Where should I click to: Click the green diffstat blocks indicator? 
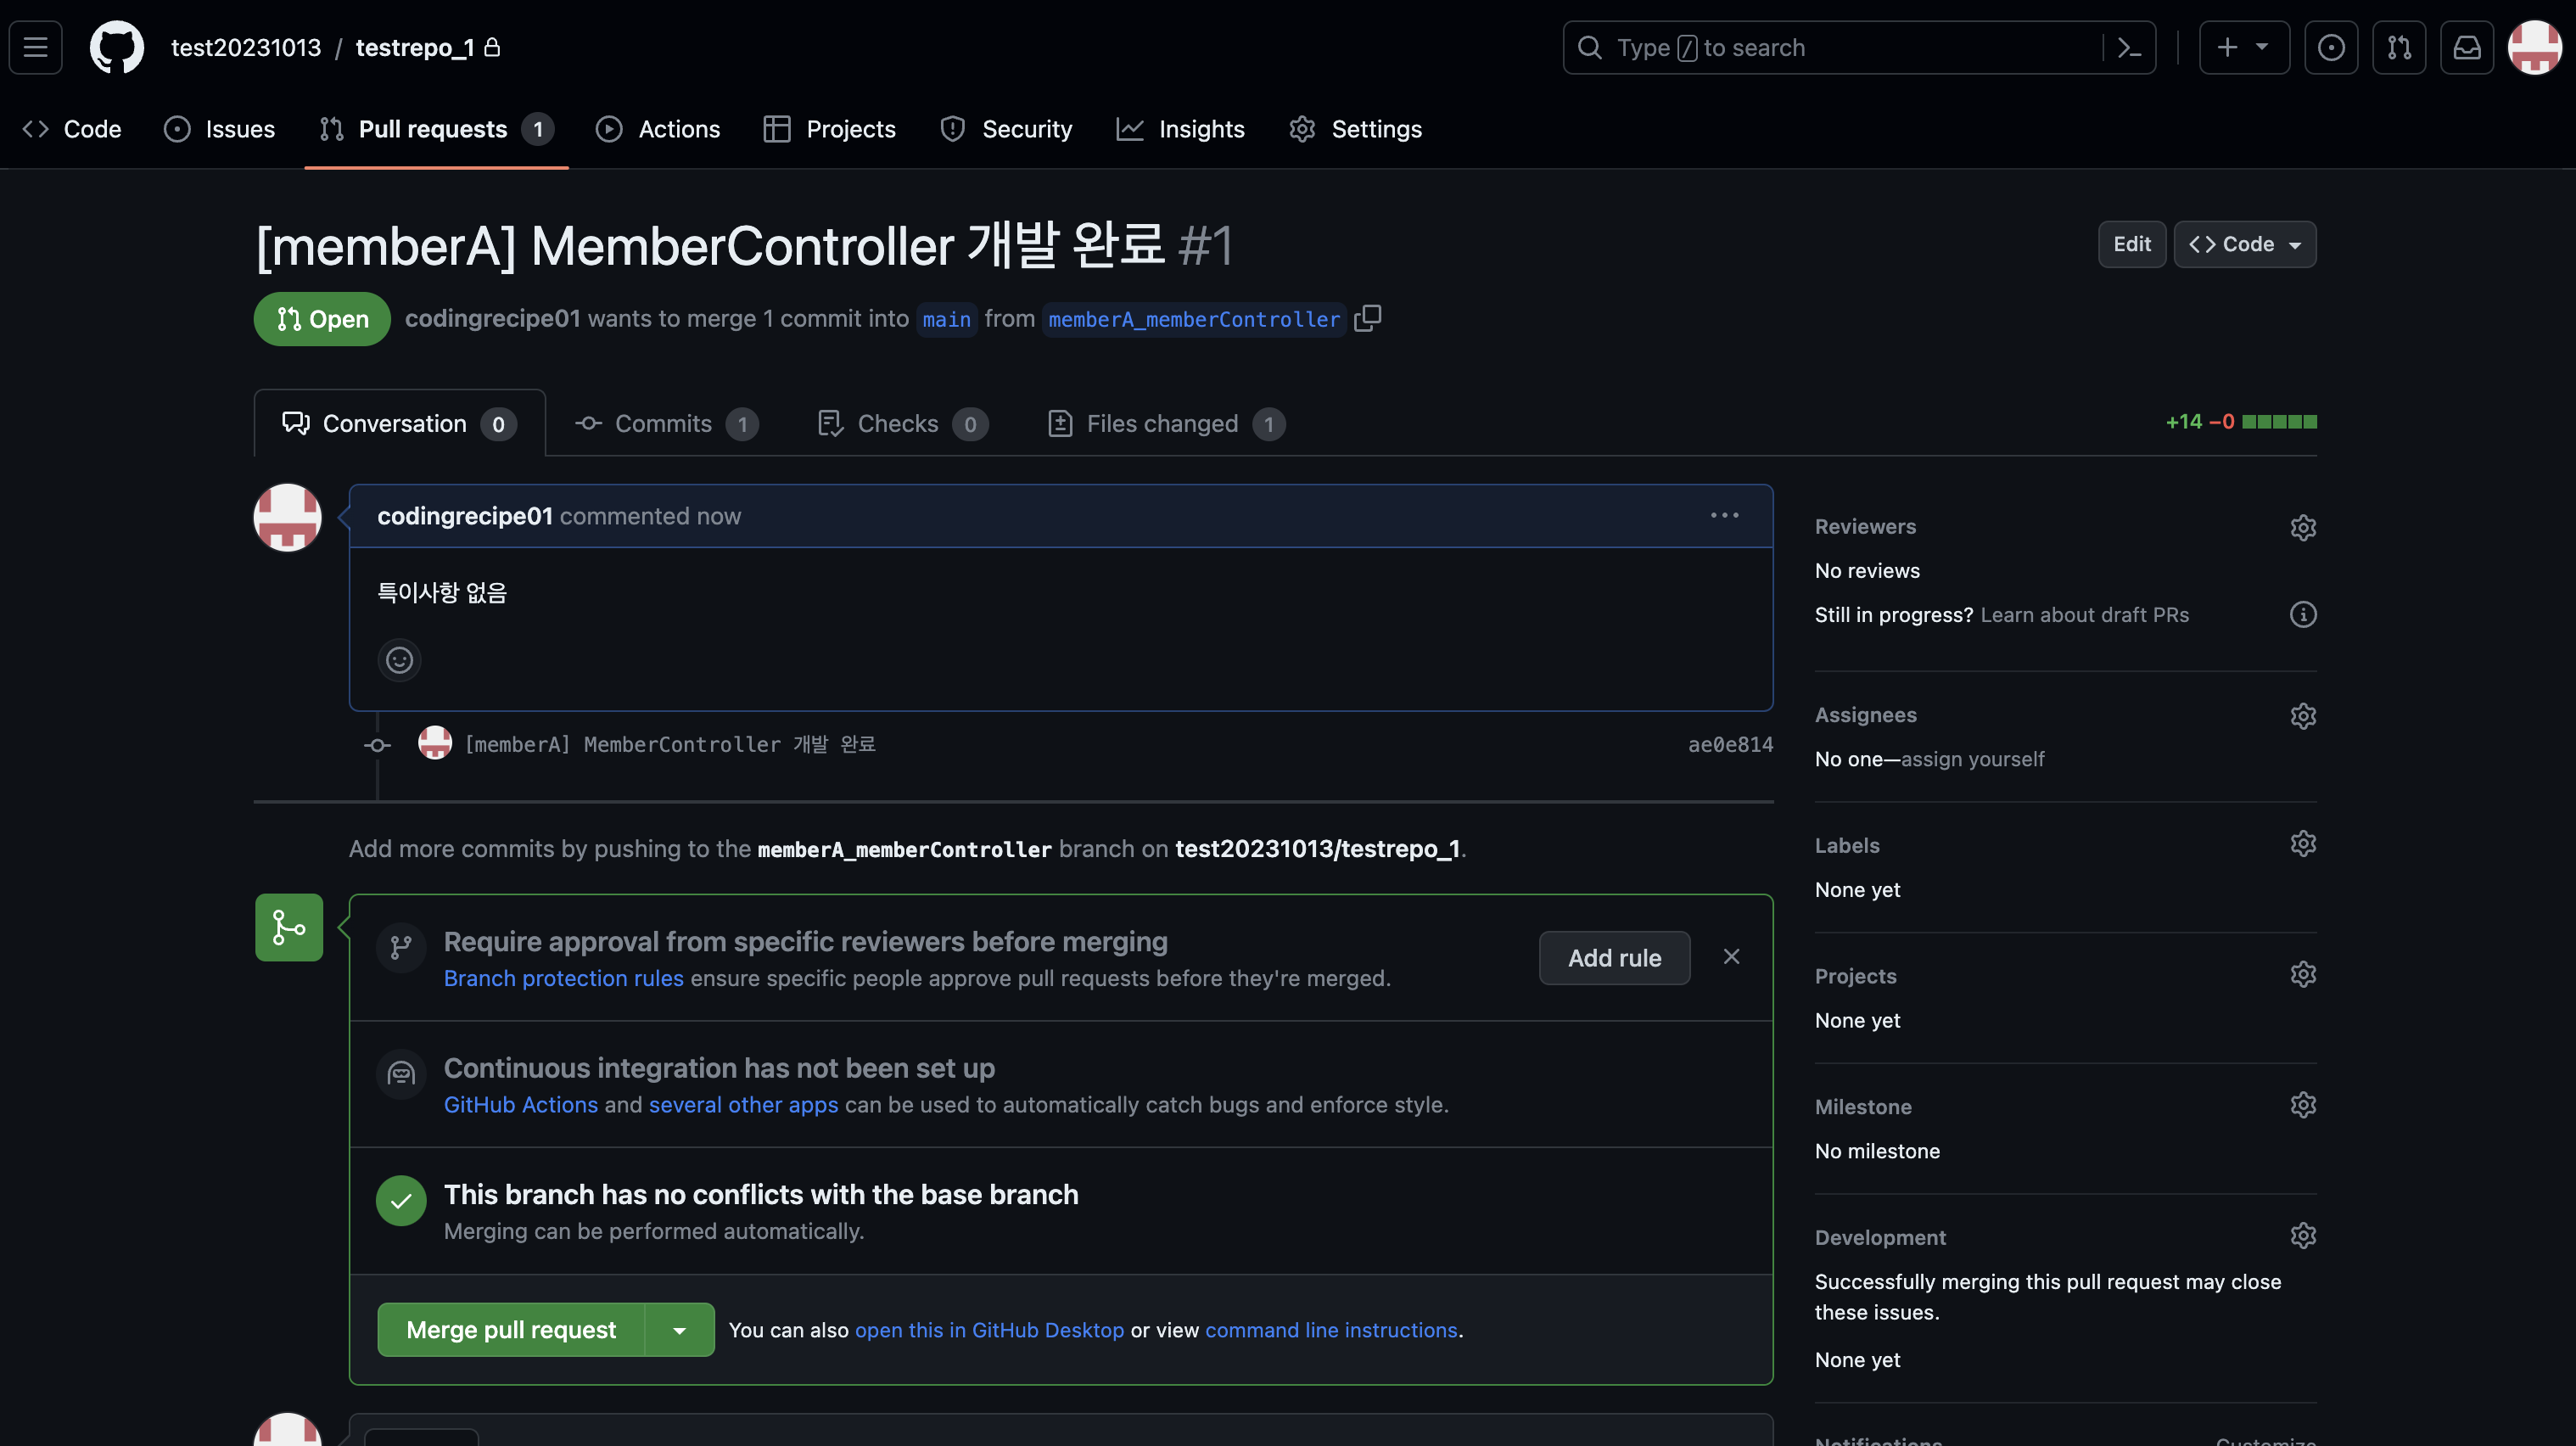[2278, 422]
